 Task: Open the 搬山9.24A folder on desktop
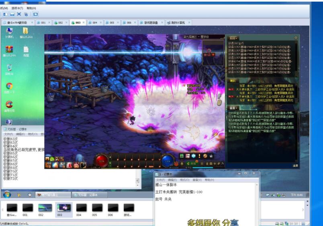(26, 33)
